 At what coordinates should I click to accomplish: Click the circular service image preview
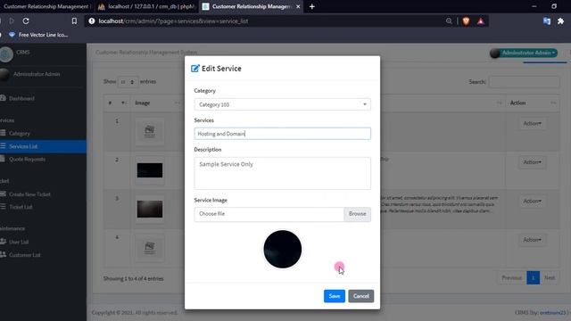tap(283, 250)
